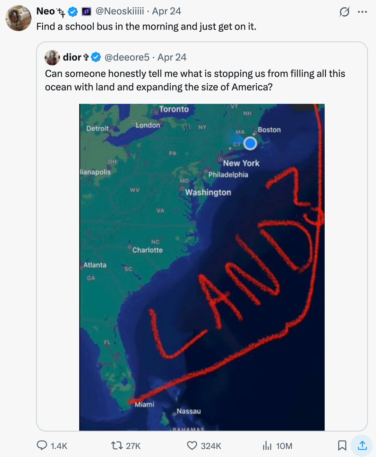Click the share upload icon

point(362,445)
